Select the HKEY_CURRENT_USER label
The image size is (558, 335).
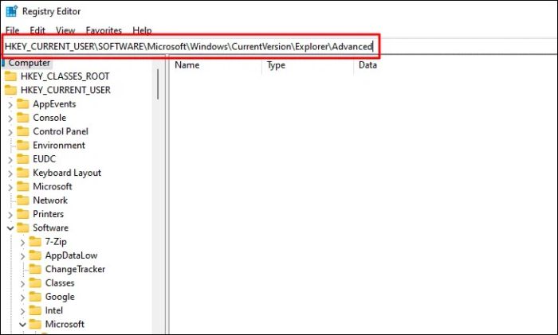click(65, 90)
